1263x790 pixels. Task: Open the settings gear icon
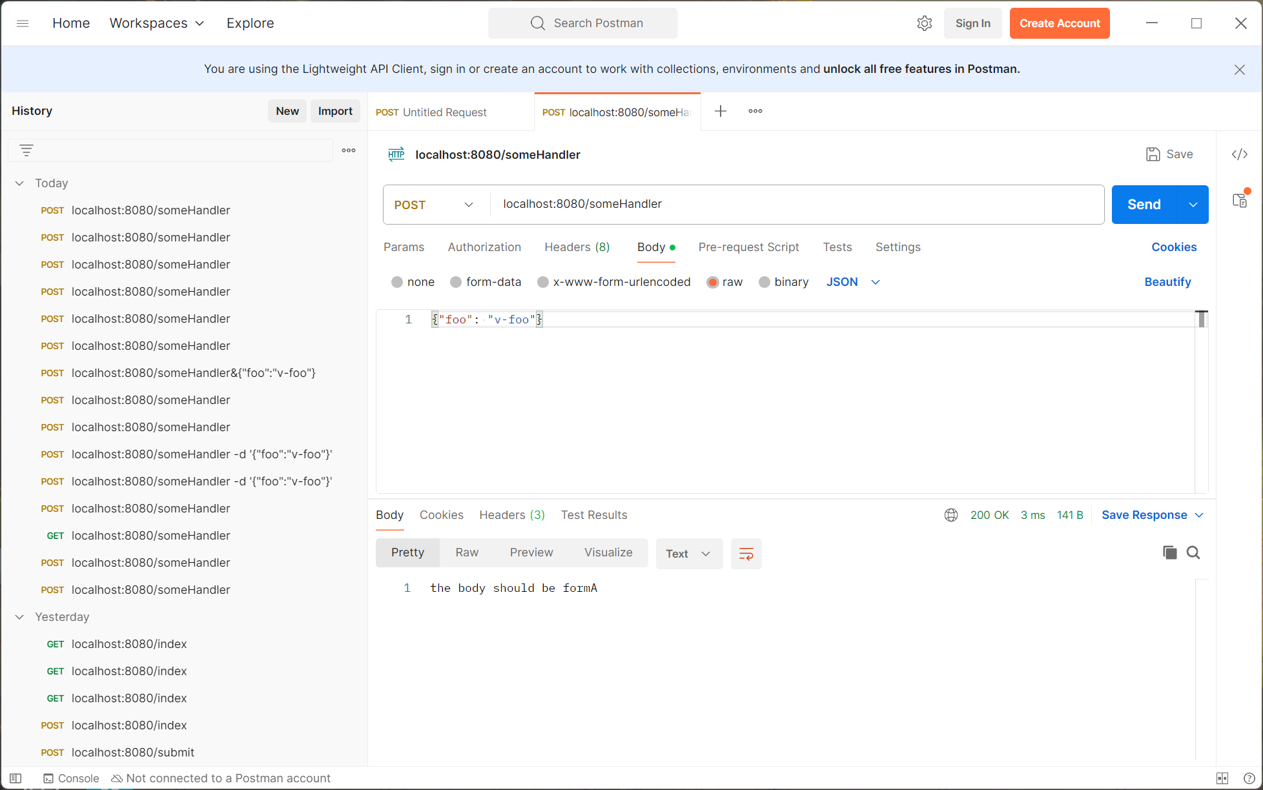(925, 23)
